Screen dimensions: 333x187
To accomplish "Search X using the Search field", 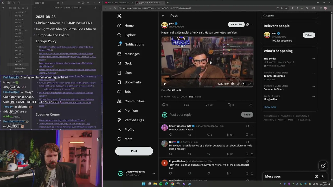I will coord(290,16).
